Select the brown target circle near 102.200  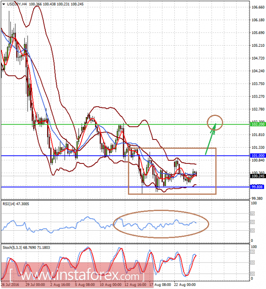tap(215, 123)
